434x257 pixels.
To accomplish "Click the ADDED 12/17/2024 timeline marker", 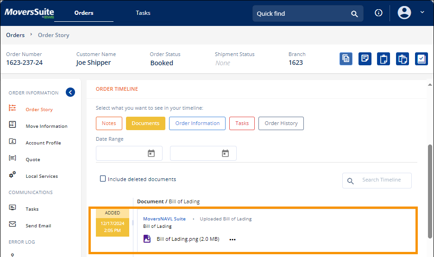I will 113,223.
